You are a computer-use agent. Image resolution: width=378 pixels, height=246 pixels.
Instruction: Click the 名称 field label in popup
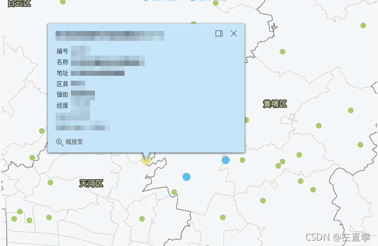tap(63, 62)
